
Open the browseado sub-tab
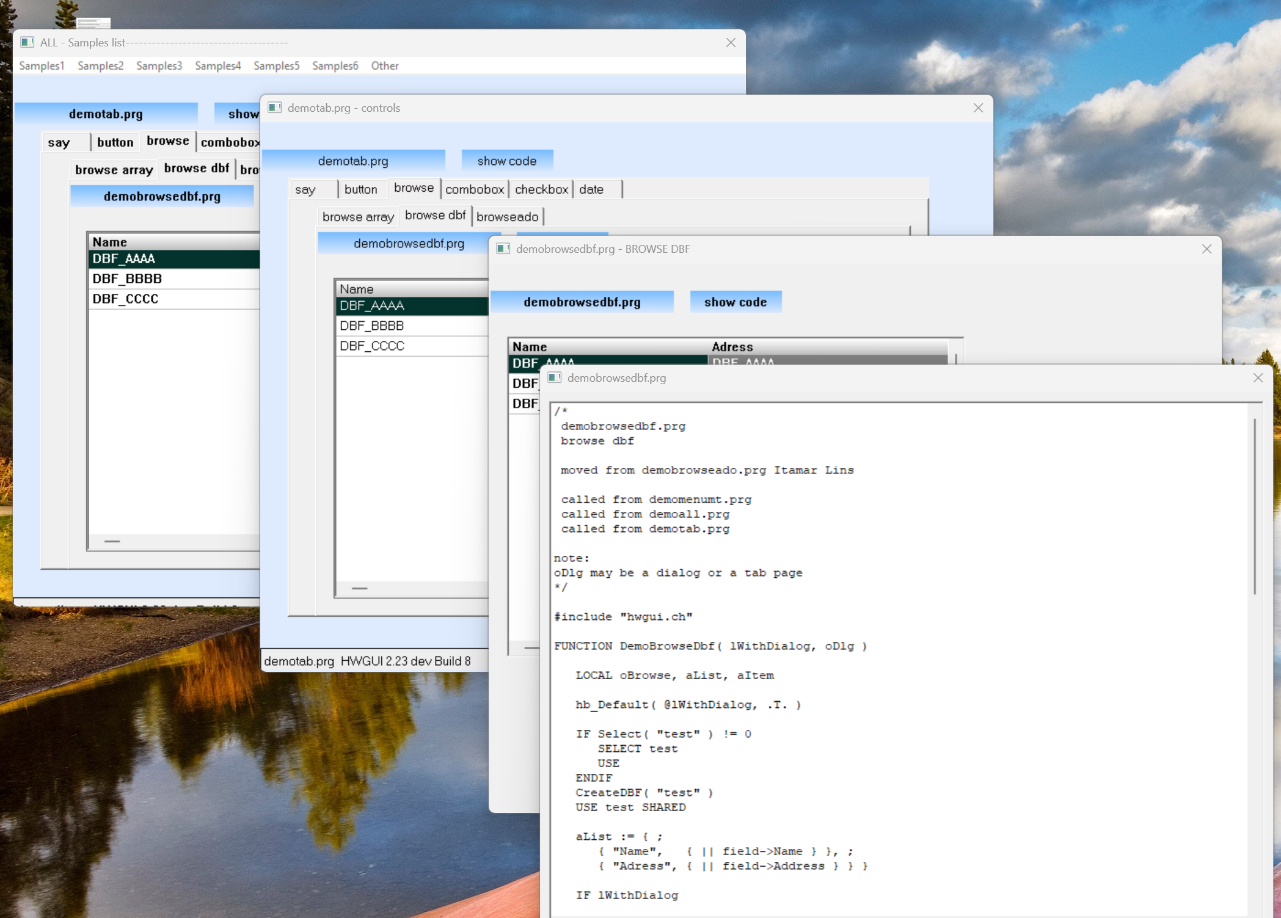[507, 217]
